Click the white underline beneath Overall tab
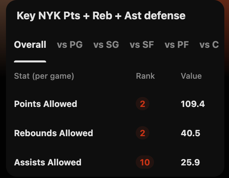The height and width of the screenshot is (178, 229). coord(30,61)
